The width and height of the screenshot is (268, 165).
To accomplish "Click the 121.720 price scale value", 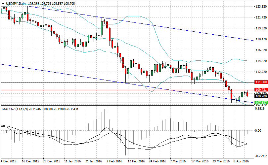I will coord(261,17).
